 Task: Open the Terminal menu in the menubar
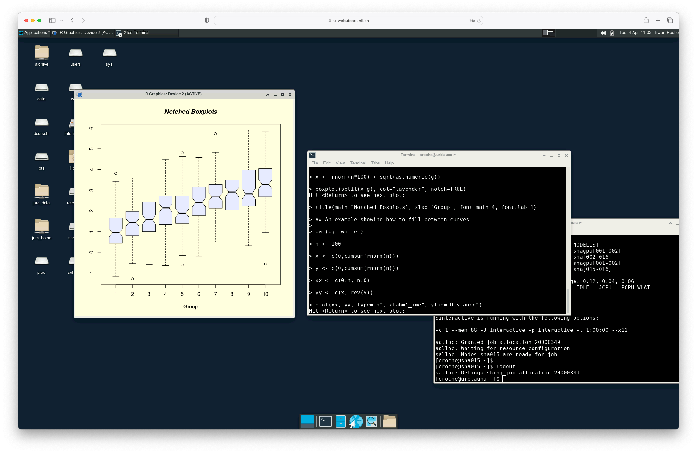(x=357, y=163)
